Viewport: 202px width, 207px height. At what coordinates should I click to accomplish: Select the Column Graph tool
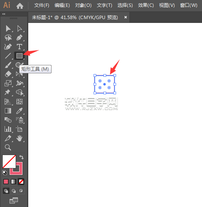coord(8,129)
